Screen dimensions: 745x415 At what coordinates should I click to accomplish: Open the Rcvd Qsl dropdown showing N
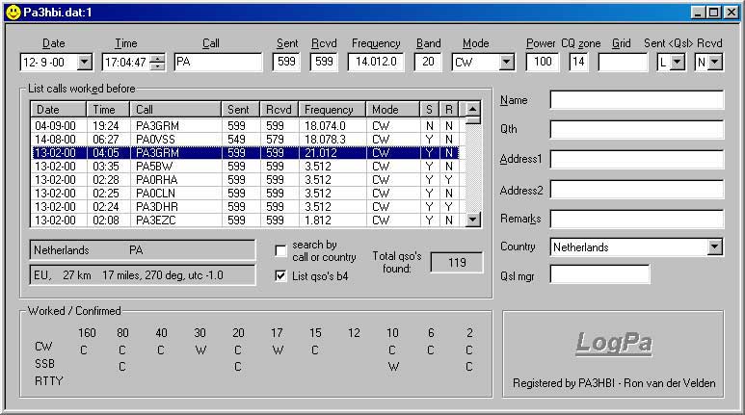[x=715, y=62]
